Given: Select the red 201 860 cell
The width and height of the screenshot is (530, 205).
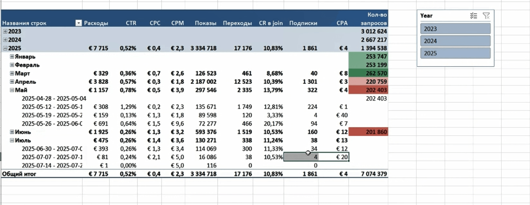Looking at the screenshot, I should tap(368, 132).
